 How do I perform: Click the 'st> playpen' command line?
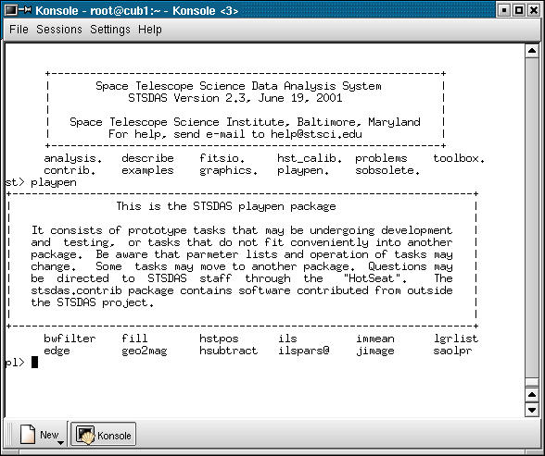coord(41,182)
